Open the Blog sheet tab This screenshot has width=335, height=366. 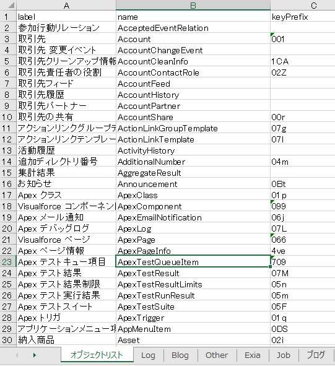pyautogui.click(x=180, y=355)
